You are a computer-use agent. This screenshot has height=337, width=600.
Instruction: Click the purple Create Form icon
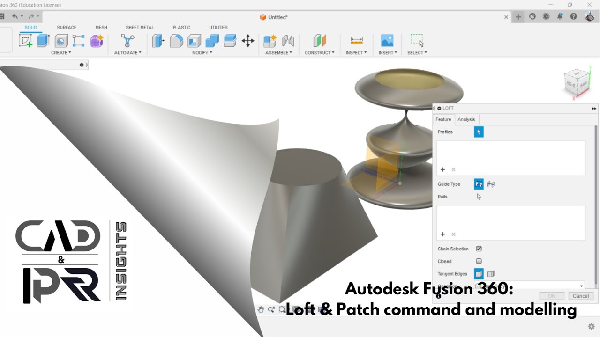(97, 41)
